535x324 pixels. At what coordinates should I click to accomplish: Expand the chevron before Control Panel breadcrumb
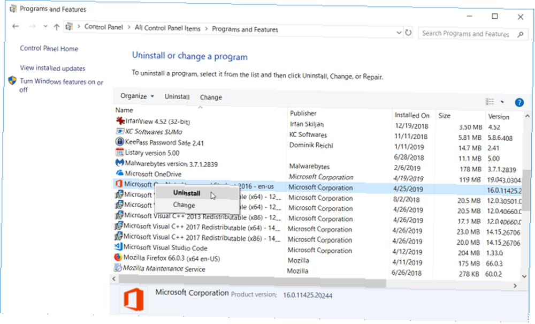[x=79, y=27]
